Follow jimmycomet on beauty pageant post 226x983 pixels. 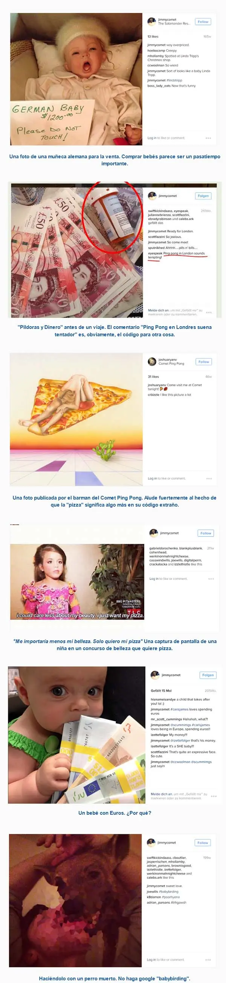206,533
